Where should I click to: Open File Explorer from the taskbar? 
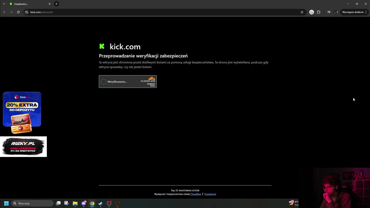pos(75,203)
